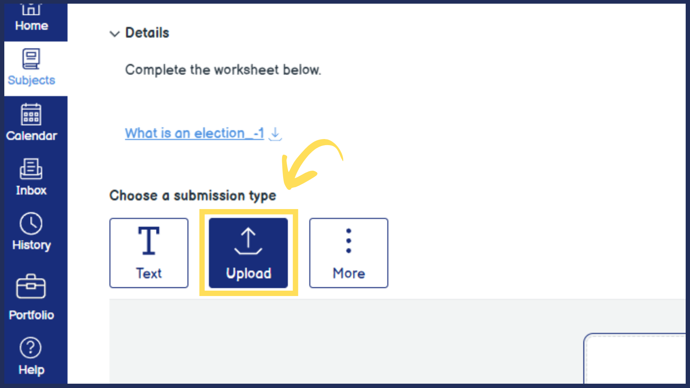Click the Help question mark icon
690x388 pixels.
(x=31, y=348)
